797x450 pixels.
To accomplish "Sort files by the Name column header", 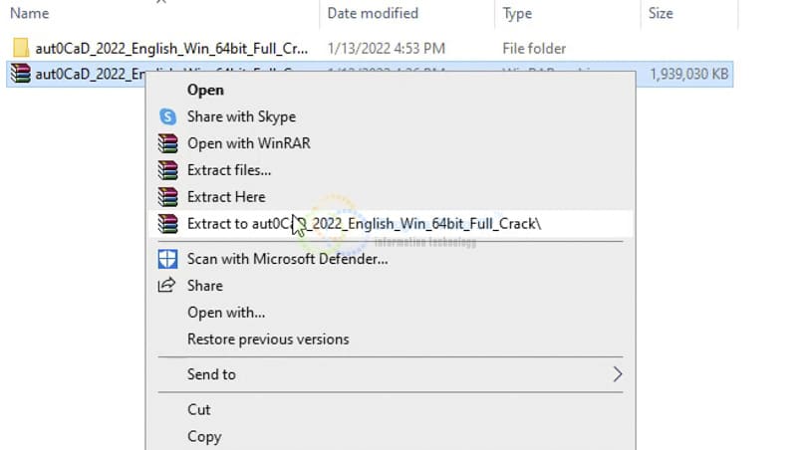I will 30,13.
